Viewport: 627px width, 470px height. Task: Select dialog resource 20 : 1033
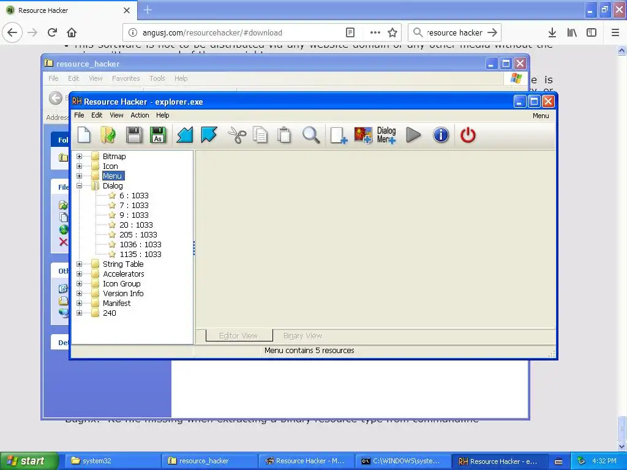point(136,225)
